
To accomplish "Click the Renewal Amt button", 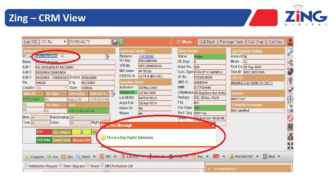I will coord(81,140).
